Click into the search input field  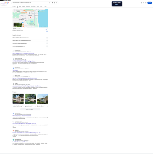(30, 3)
